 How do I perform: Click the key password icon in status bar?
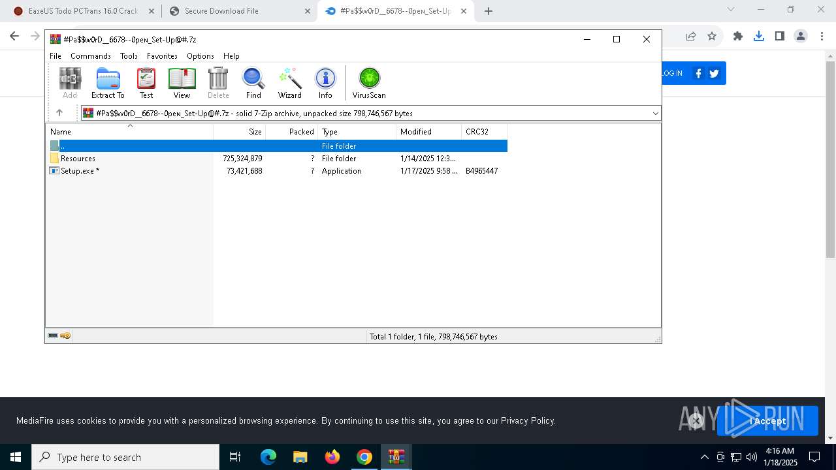65,336
